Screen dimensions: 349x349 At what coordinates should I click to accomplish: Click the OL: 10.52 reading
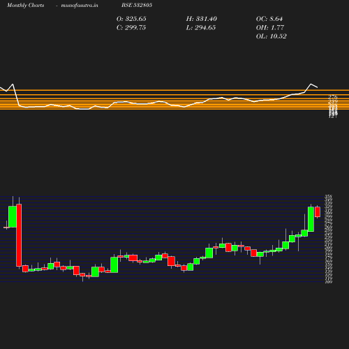pyautogui.click(x=271, y=36)
